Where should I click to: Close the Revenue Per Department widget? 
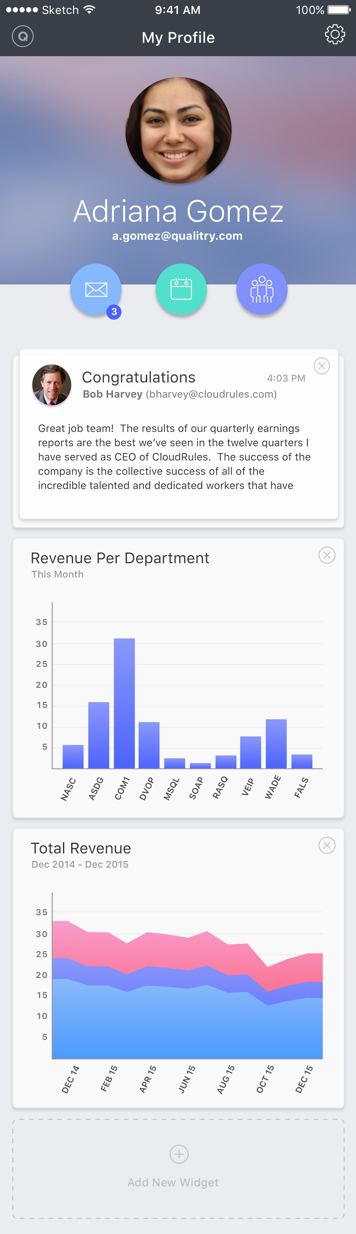[327, 555]
